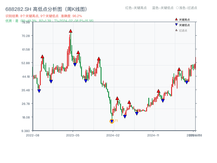Click the 2024-02 x-axis date label
Image resolution: width=217 pixels, height=163 pixels.
pos(113,135)
